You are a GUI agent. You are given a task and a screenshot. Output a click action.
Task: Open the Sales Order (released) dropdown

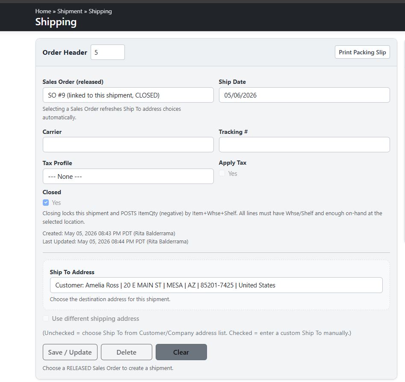pos(128,95)
